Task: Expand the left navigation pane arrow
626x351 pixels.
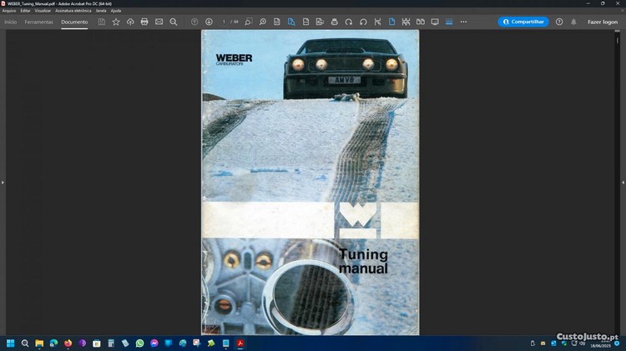Action: (3, 182)
